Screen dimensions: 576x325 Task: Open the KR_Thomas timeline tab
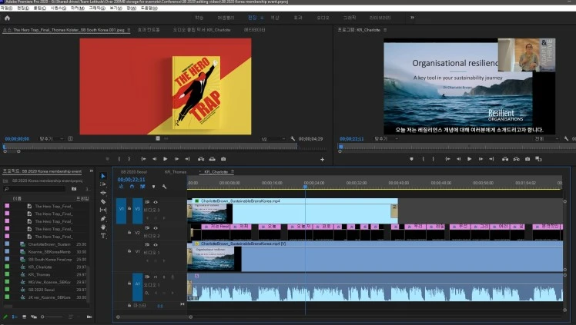[175, 172]
